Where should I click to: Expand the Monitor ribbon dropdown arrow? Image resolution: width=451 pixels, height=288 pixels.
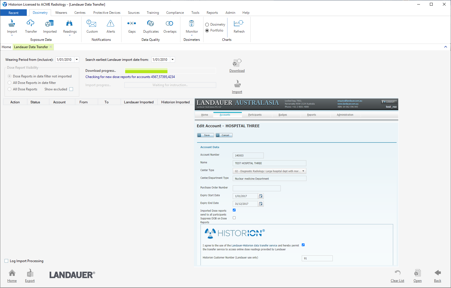tap(192, 35)
